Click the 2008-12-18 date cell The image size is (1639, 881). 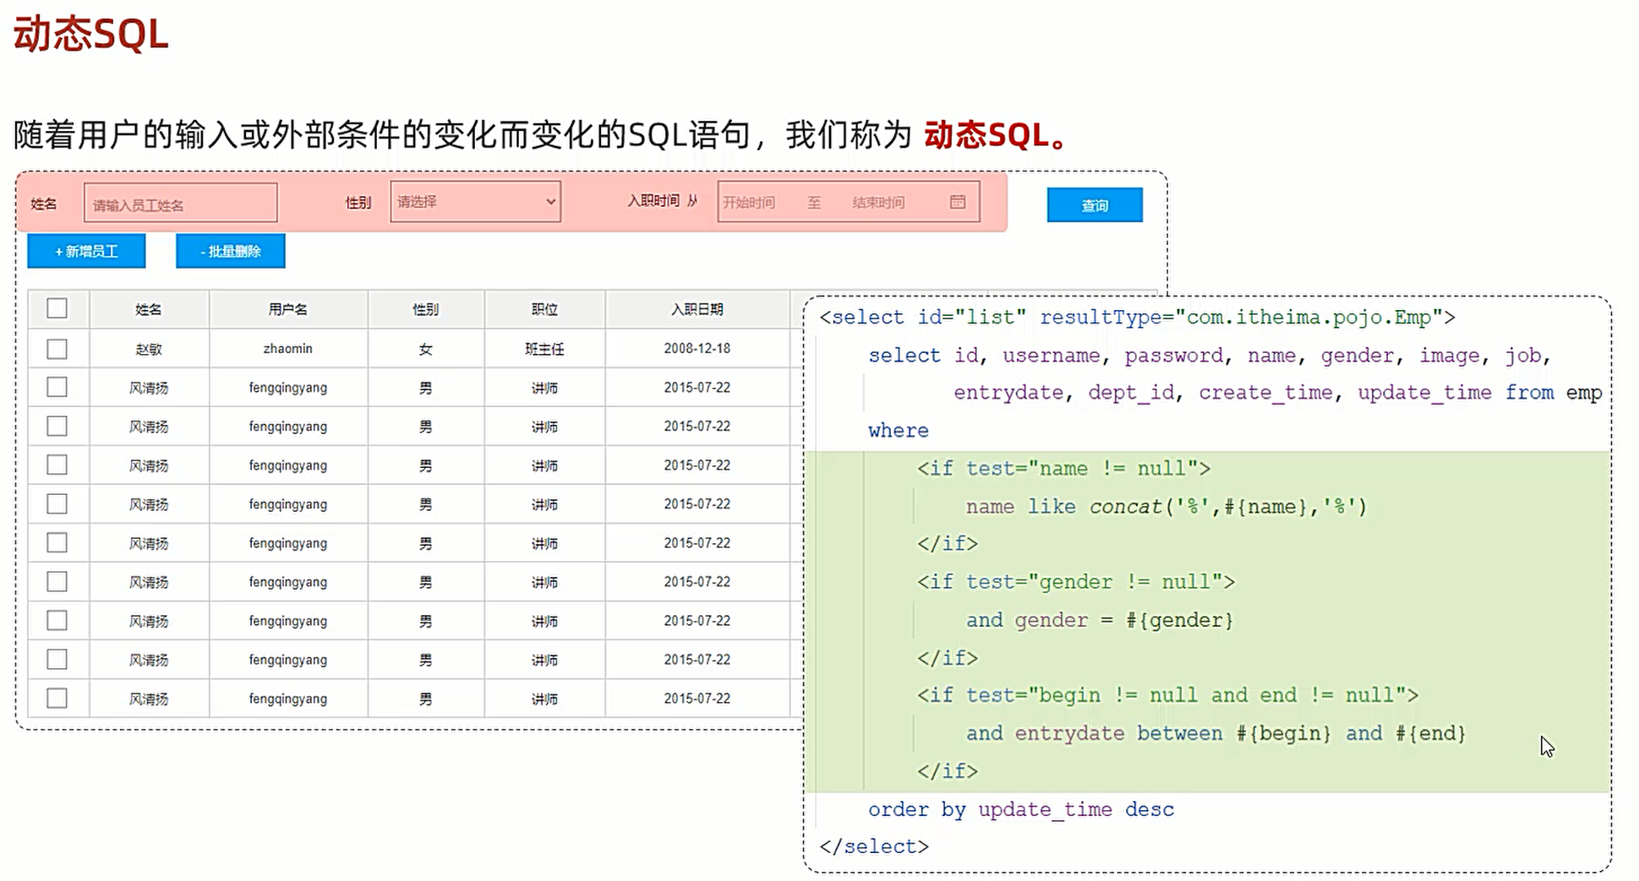coord(697,348)
